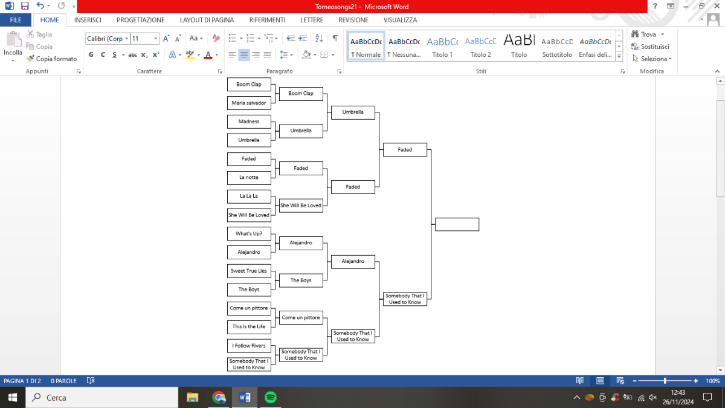Toggle strikethrough text formatting
The height and width of the screenshot is (408, 725).
coord(132,54)
